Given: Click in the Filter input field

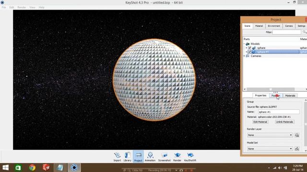Looking at the screenshot, I should pyautogui.click(x=287, y=32).
